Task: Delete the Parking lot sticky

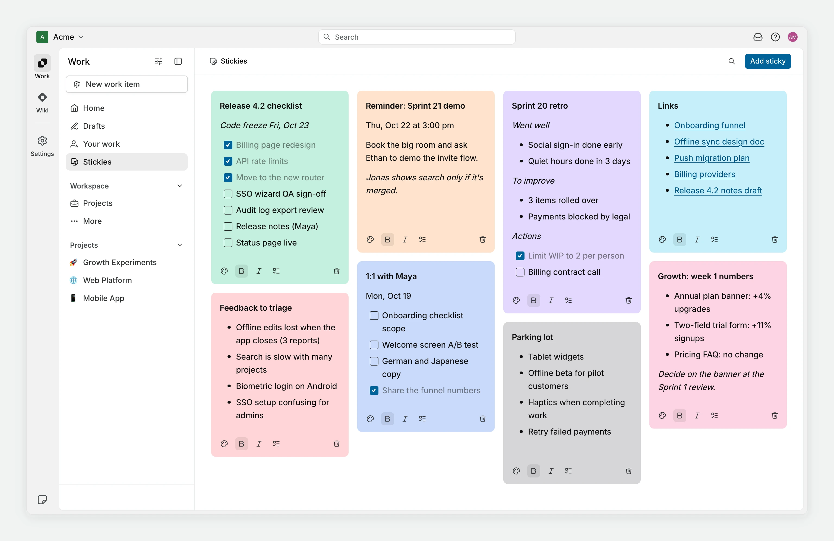Action: click(629, 471)
